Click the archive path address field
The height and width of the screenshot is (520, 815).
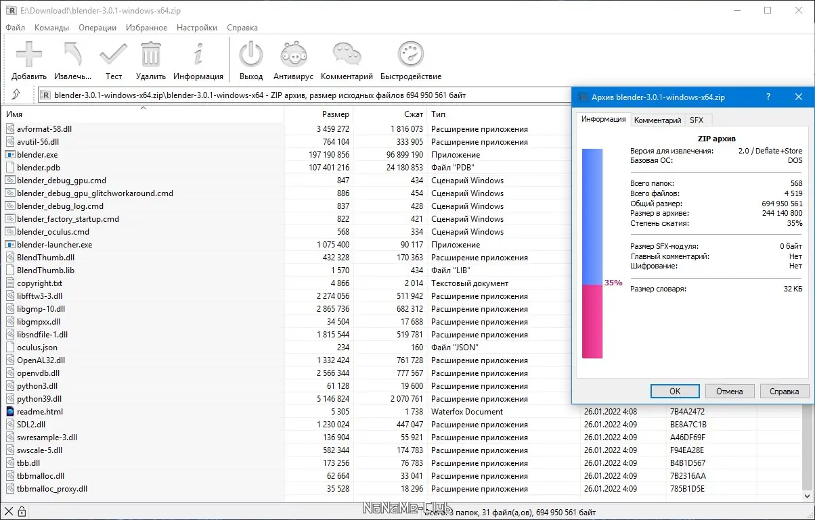(305, 95)
